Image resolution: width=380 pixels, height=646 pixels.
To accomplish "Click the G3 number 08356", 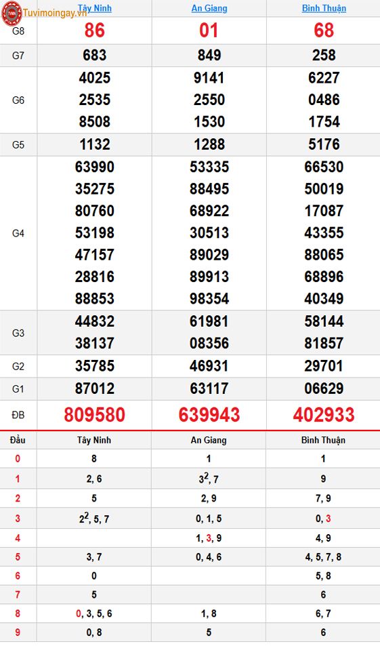I will (209, 343).
